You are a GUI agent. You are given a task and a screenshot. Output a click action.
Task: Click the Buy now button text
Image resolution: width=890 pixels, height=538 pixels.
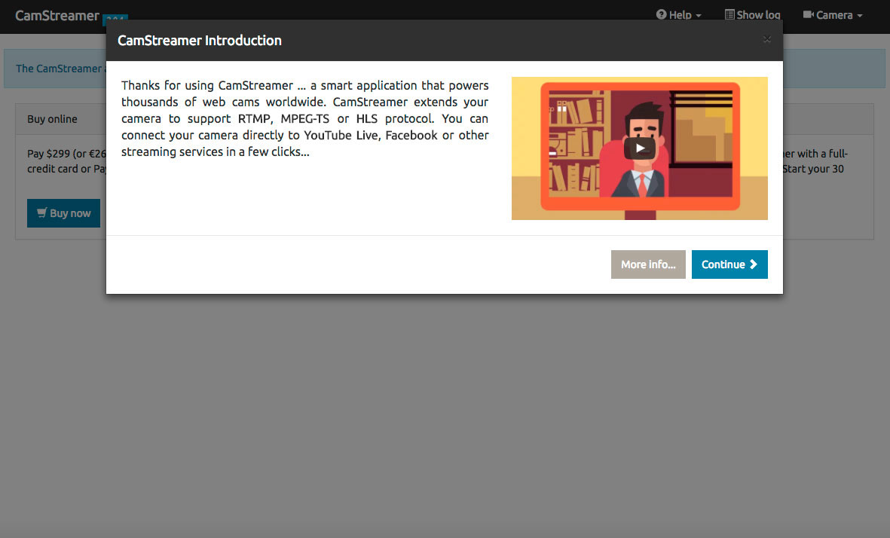click(x=70, y=213)
